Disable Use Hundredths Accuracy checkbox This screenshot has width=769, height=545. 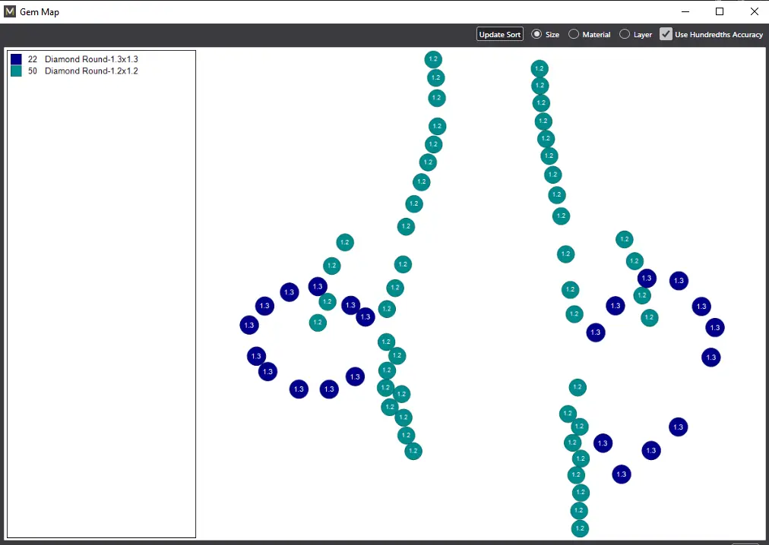click(x=666, y=34)
